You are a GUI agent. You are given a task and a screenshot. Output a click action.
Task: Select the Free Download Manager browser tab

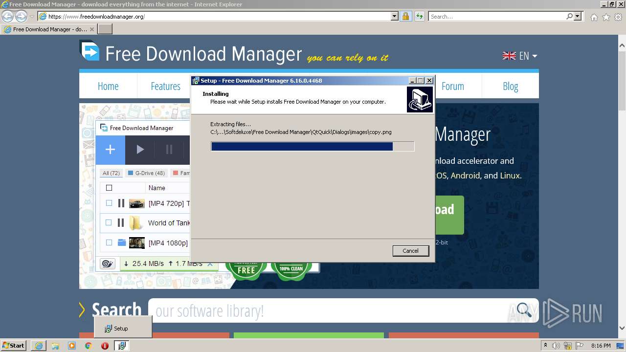49,29
